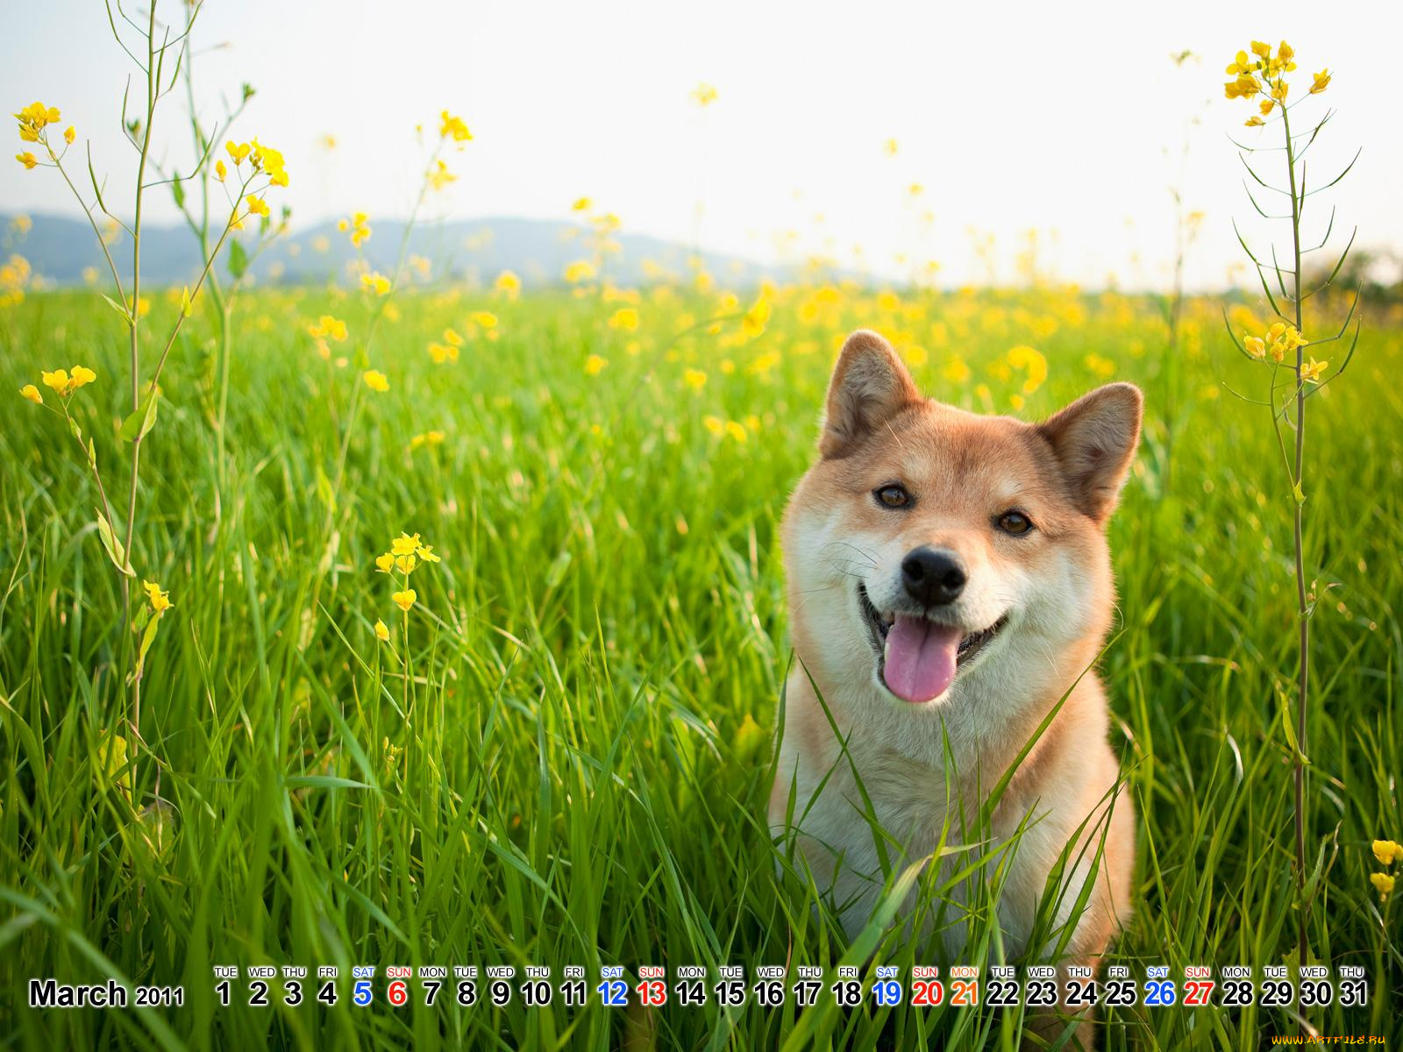Select Thursday March 31 on calendar
1403x1052 pixels.
pyautogui.click(x=1352, y=993)
